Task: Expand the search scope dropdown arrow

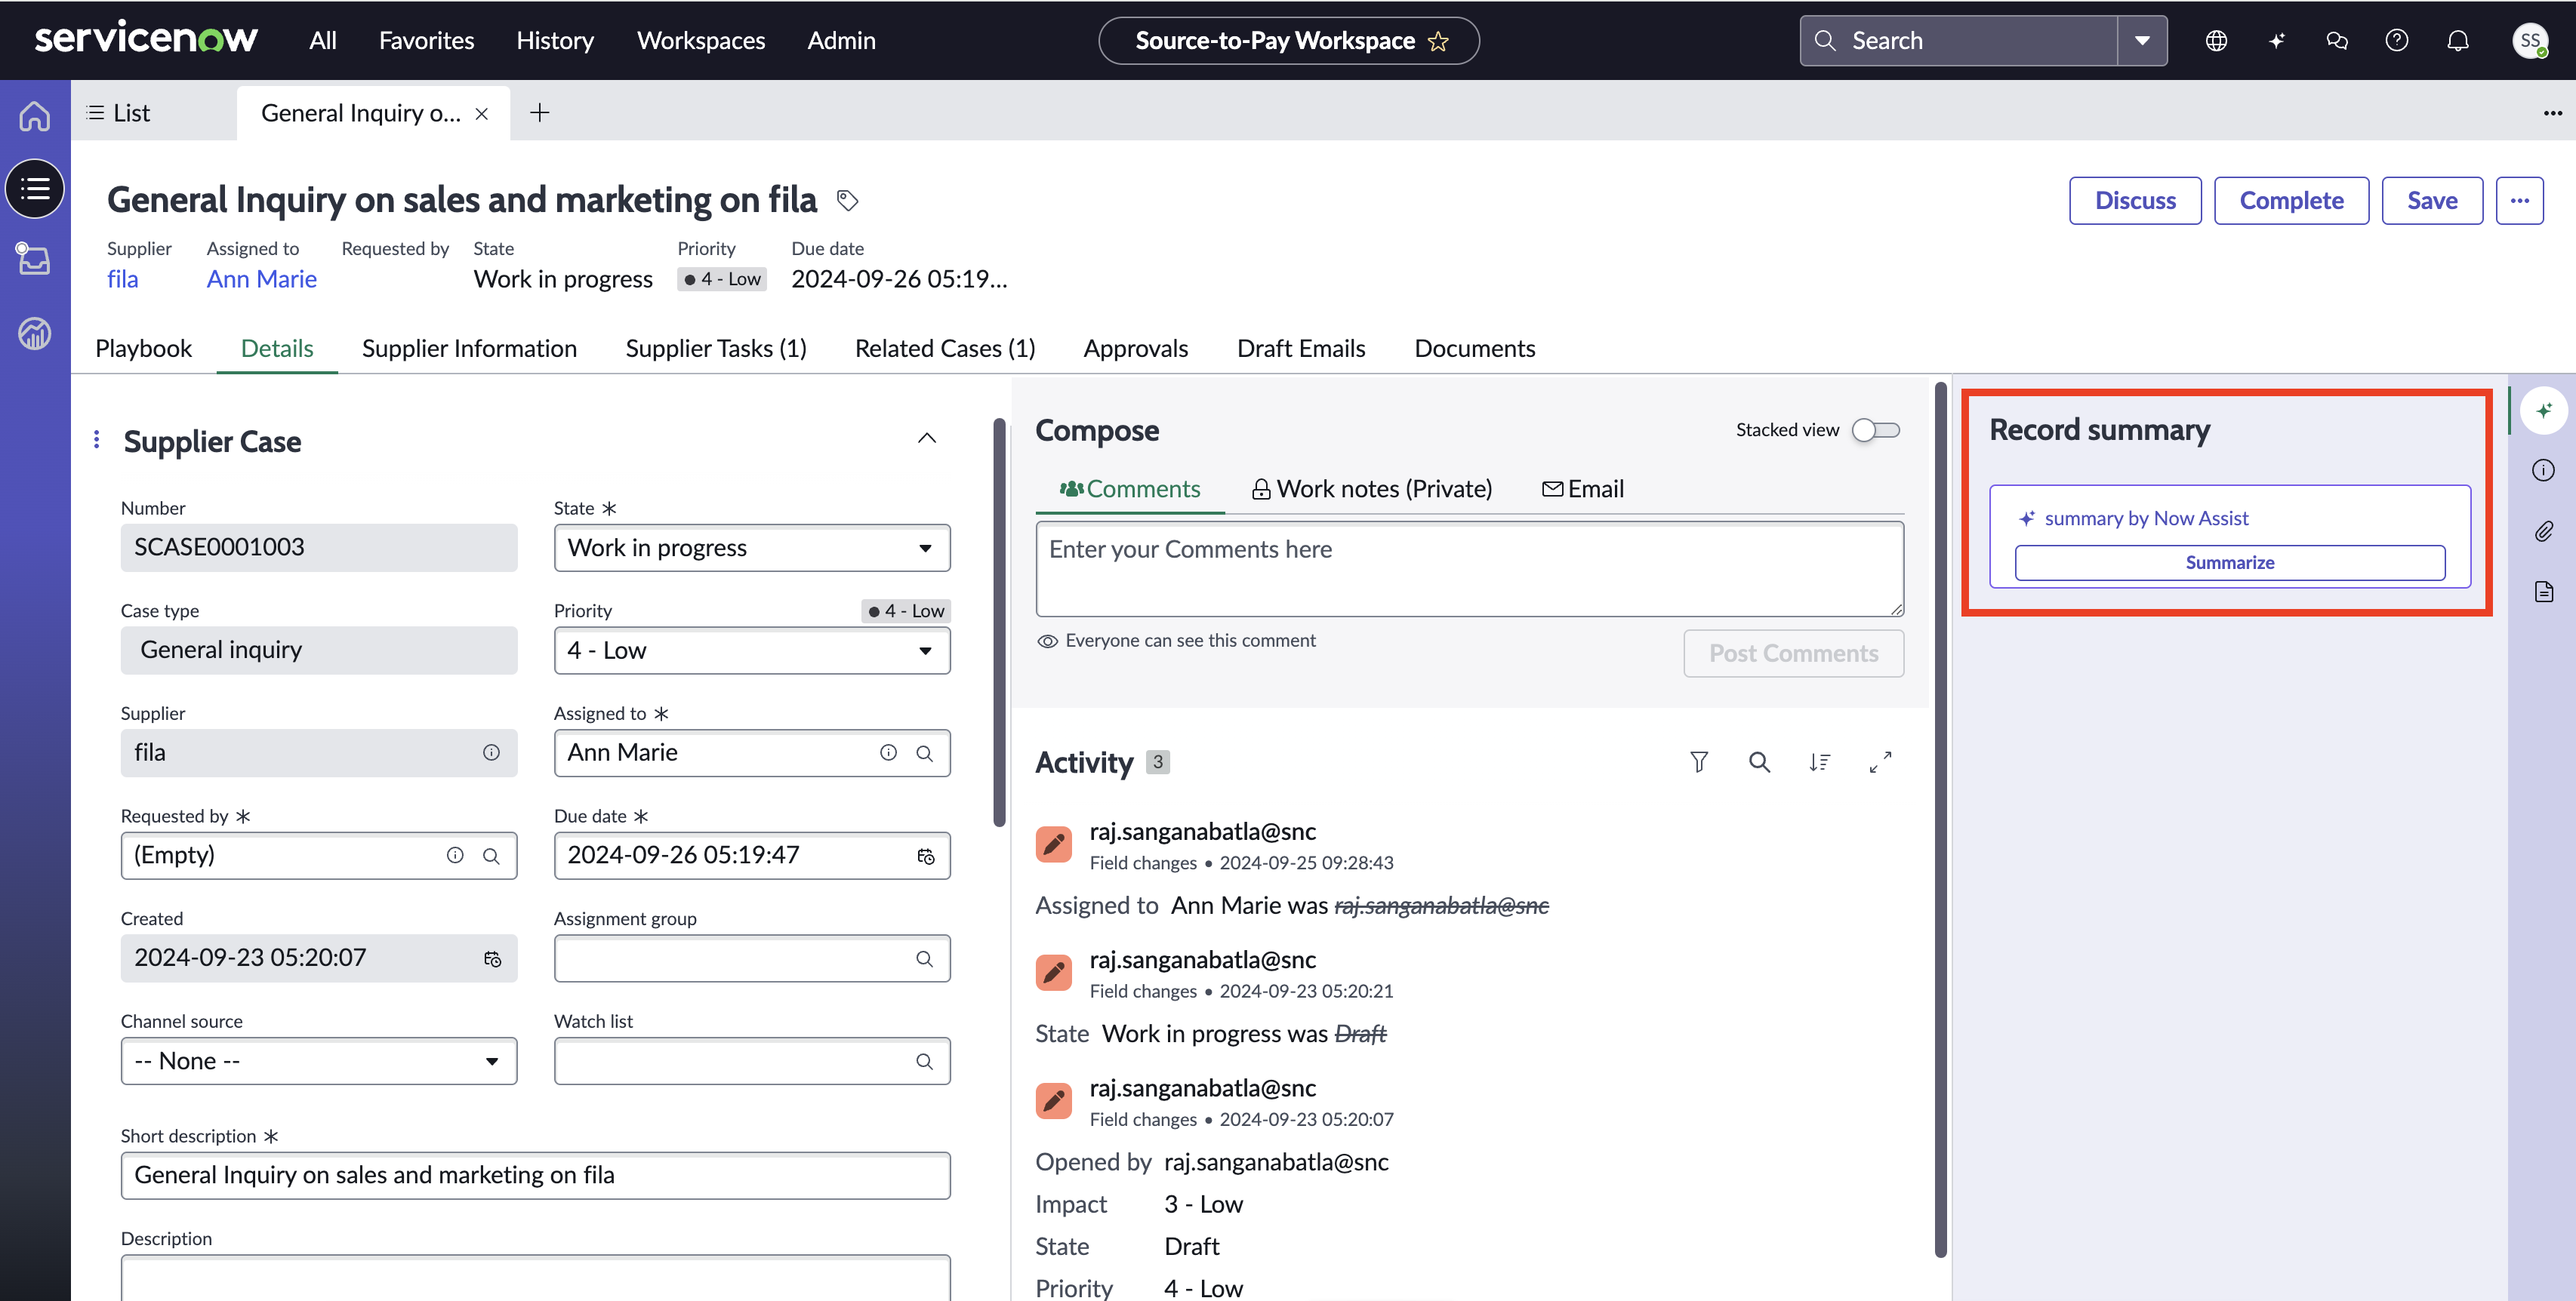Action: [2142, 41]
